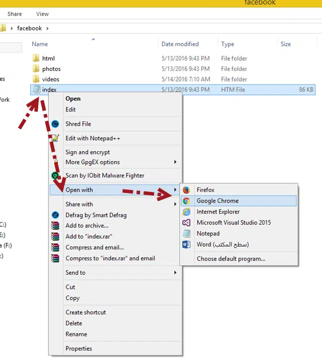This screenshot has height=362, width=322.
Task: Open Properties from the context menu
Action: 79,348
